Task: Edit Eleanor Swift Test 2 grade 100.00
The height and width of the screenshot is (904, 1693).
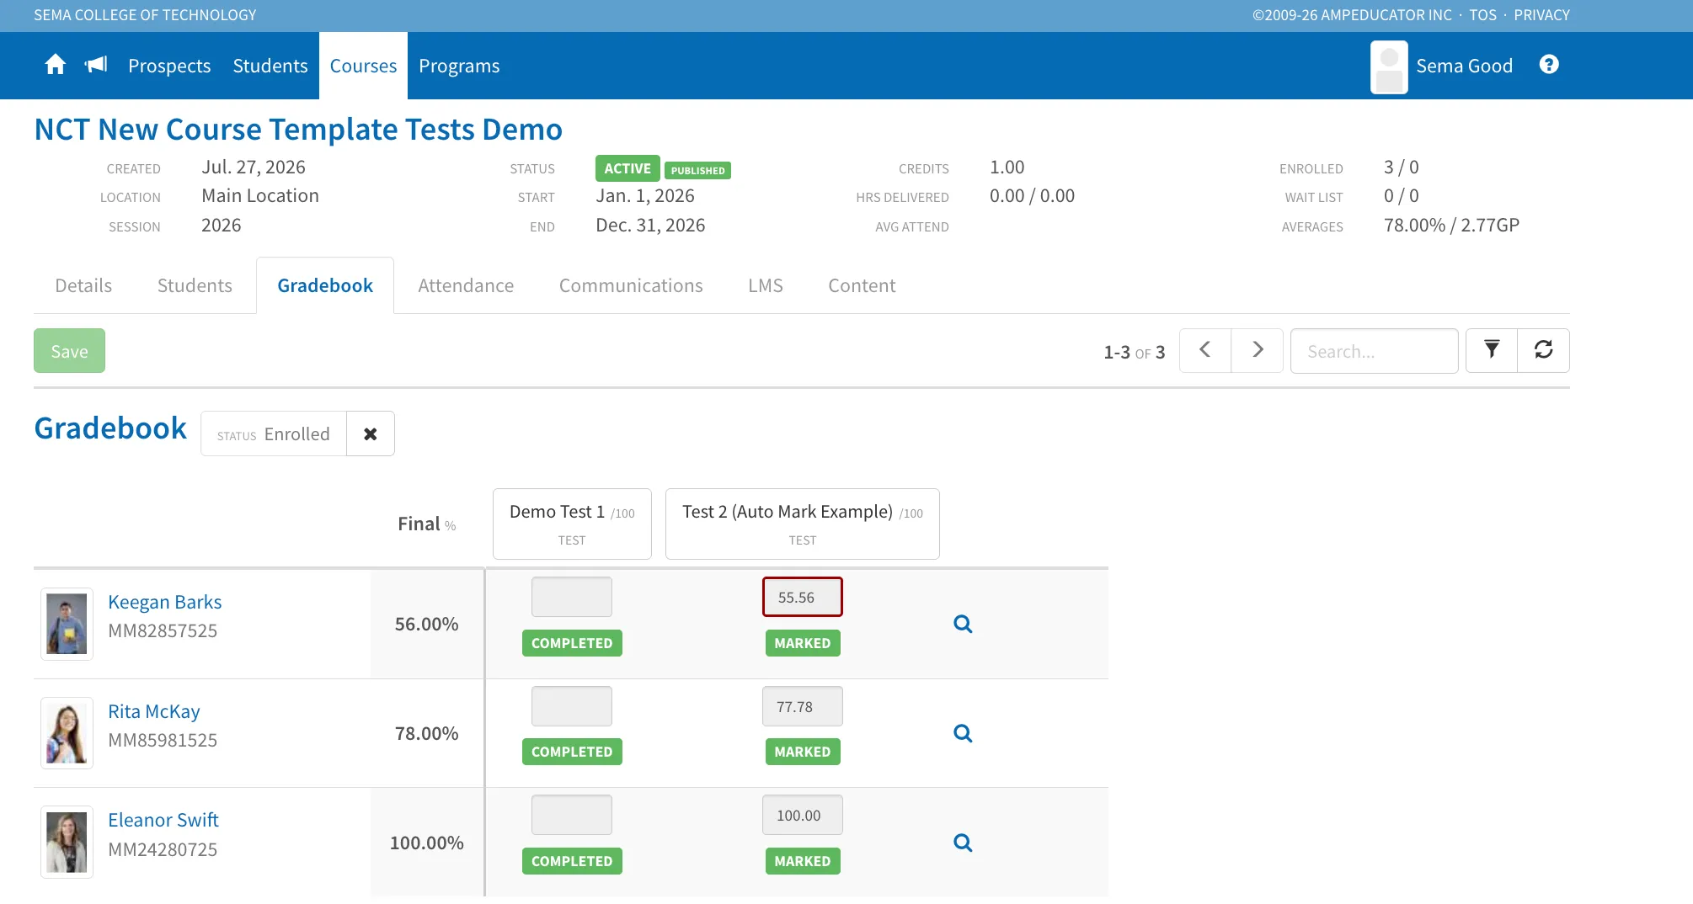Action: click(x=803, y=815)
